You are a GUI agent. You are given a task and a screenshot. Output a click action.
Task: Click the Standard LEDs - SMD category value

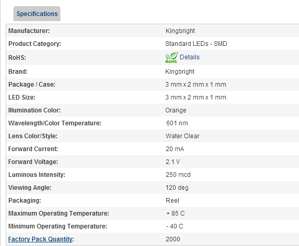pos(196,44)
